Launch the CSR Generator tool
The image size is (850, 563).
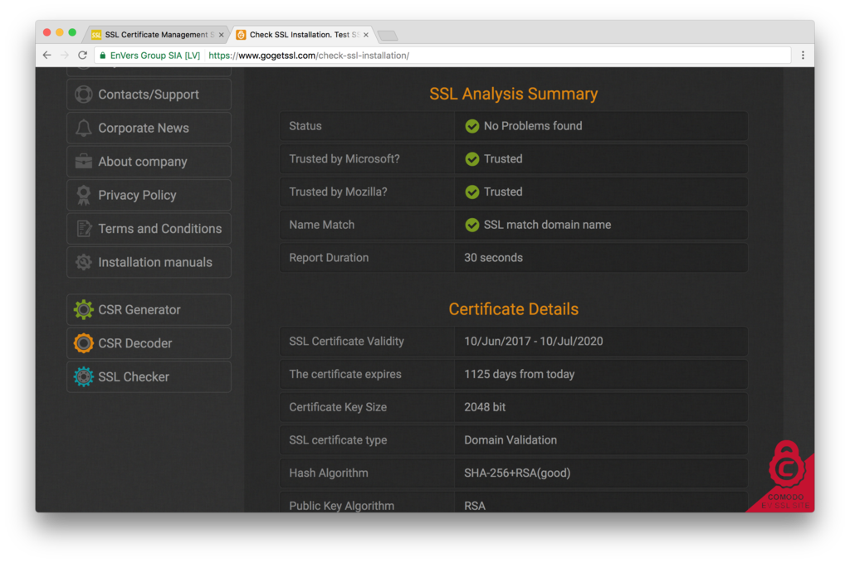[149, 309]
